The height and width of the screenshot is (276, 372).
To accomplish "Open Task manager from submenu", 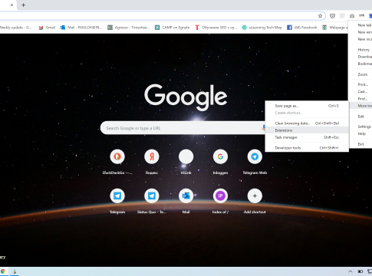I will pyautogui.click(x=307, y=137).
